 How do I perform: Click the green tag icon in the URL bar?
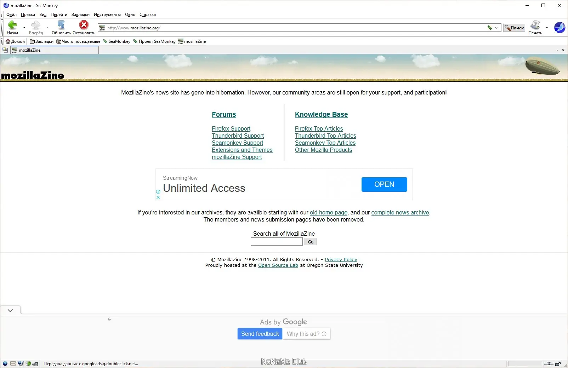[489, 28]
